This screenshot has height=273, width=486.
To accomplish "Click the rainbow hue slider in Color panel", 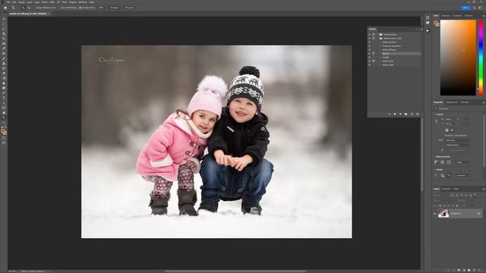I will [x=481, y=58].
